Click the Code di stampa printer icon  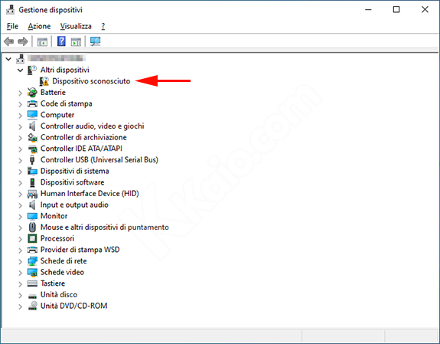32,103
